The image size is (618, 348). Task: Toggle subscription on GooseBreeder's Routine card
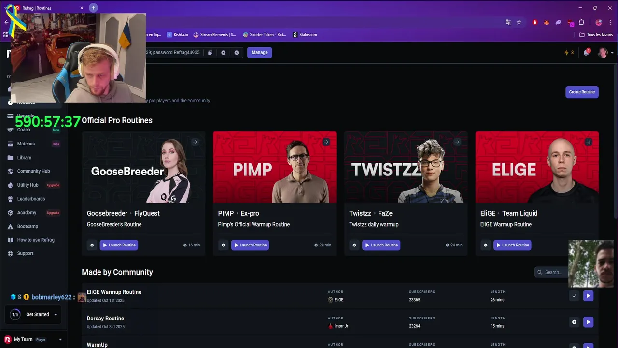coord(92,245)
